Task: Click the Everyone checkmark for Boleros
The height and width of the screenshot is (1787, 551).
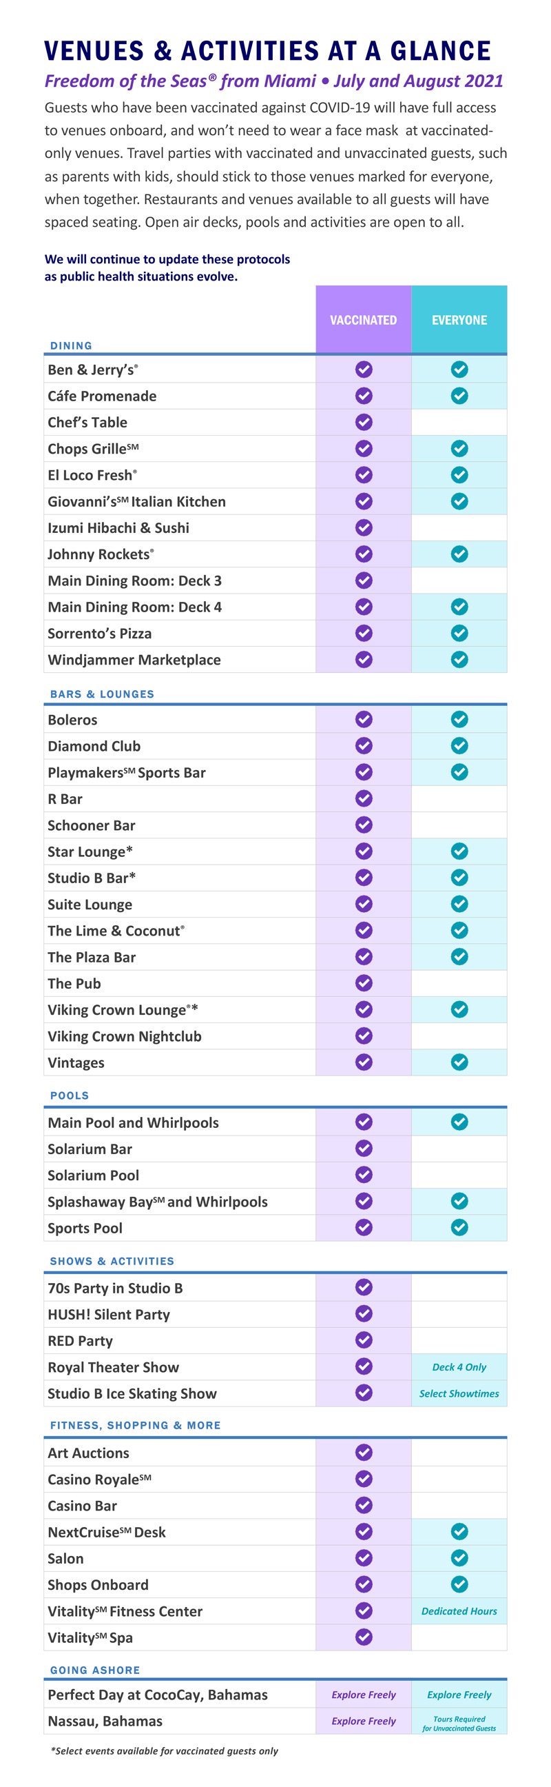Action: [x=459, y=719]
